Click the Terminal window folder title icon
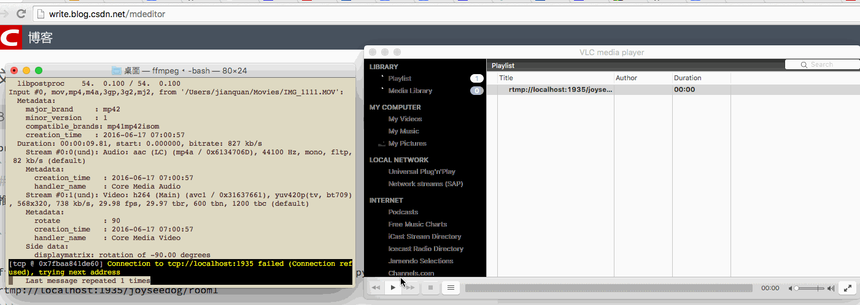The width and height of the screenshot is (860, 305). (x=117, y=70)
